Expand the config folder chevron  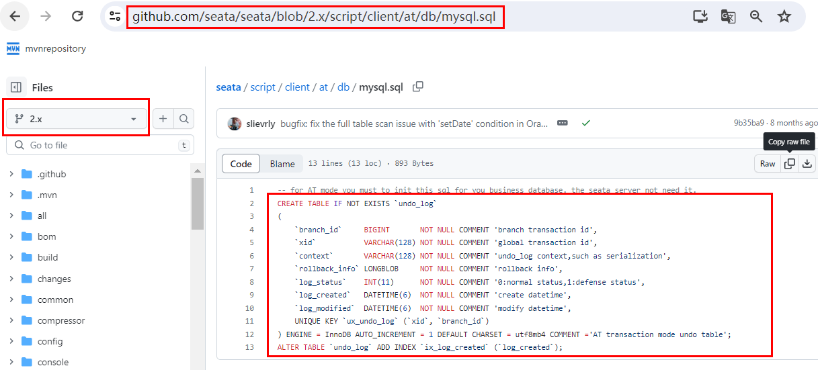coord(11,341)
